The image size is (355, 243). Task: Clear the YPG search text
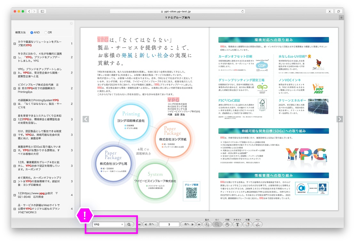pyautogui.click(x=122, y=224)
